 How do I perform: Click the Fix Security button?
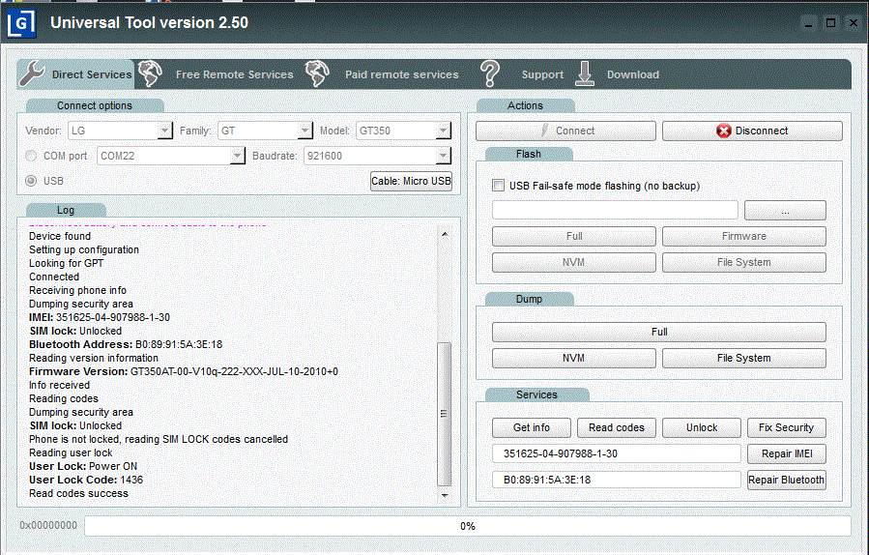coord(787,427)
